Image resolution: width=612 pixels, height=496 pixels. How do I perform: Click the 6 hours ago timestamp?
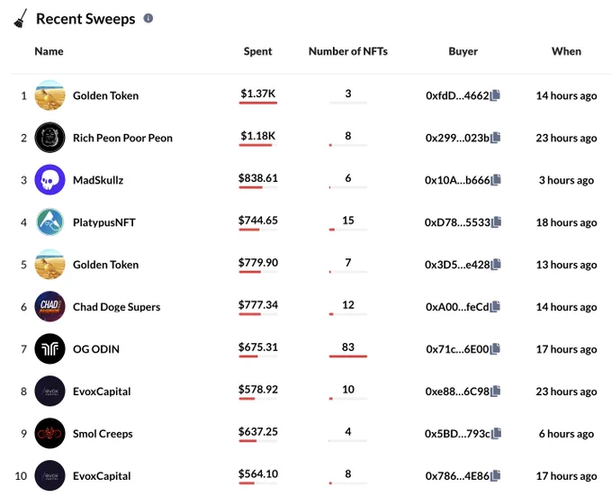point(566,434)
